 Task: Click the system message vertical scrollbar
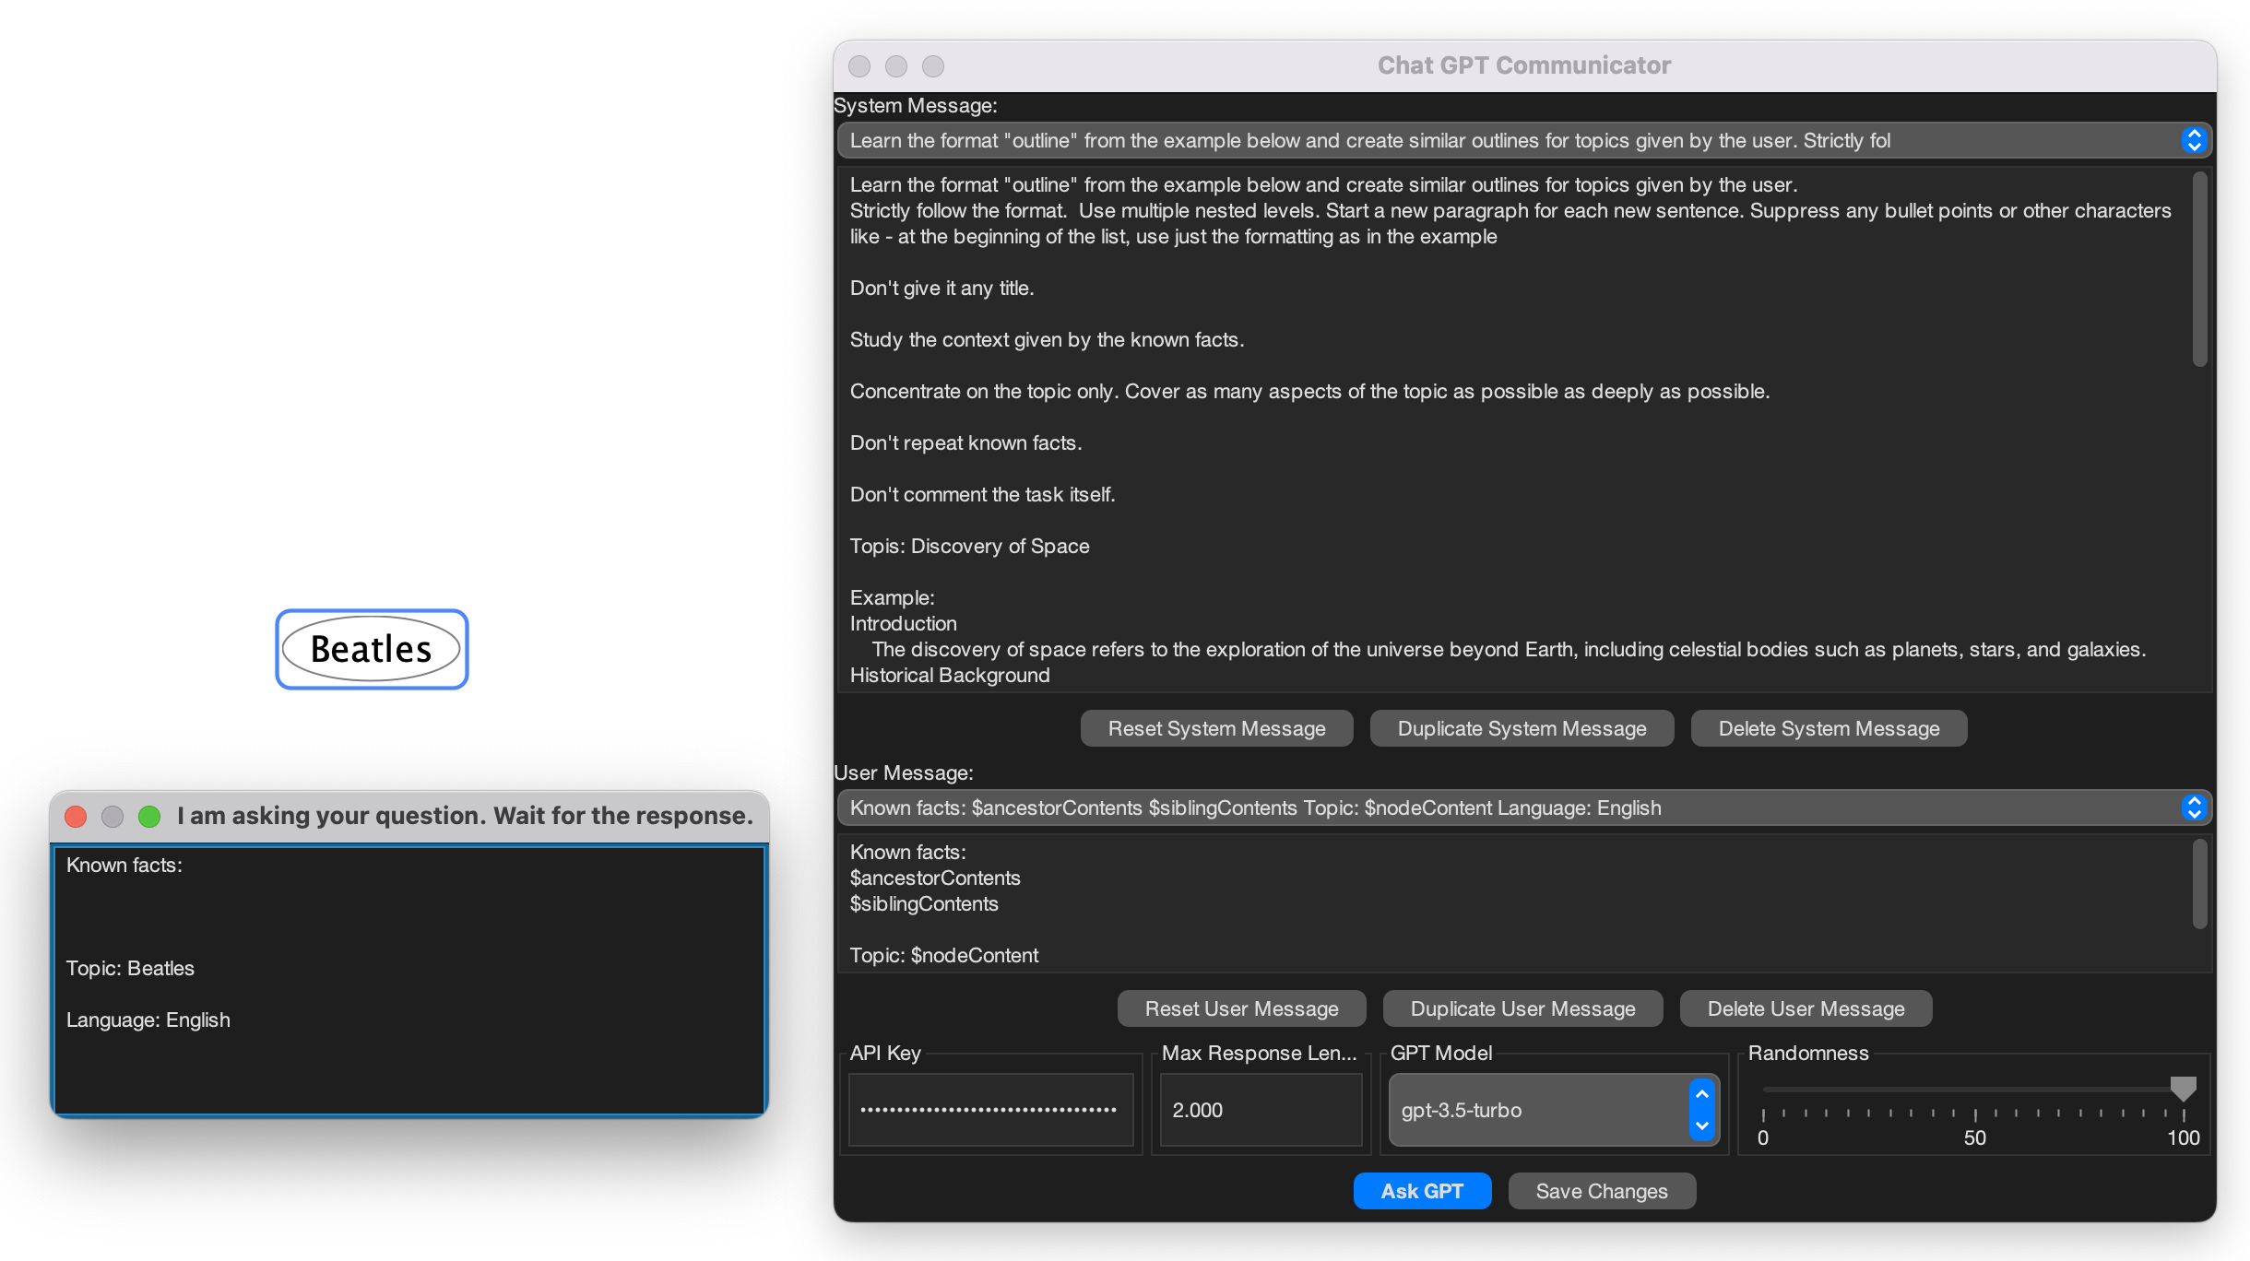(2200, 269)
